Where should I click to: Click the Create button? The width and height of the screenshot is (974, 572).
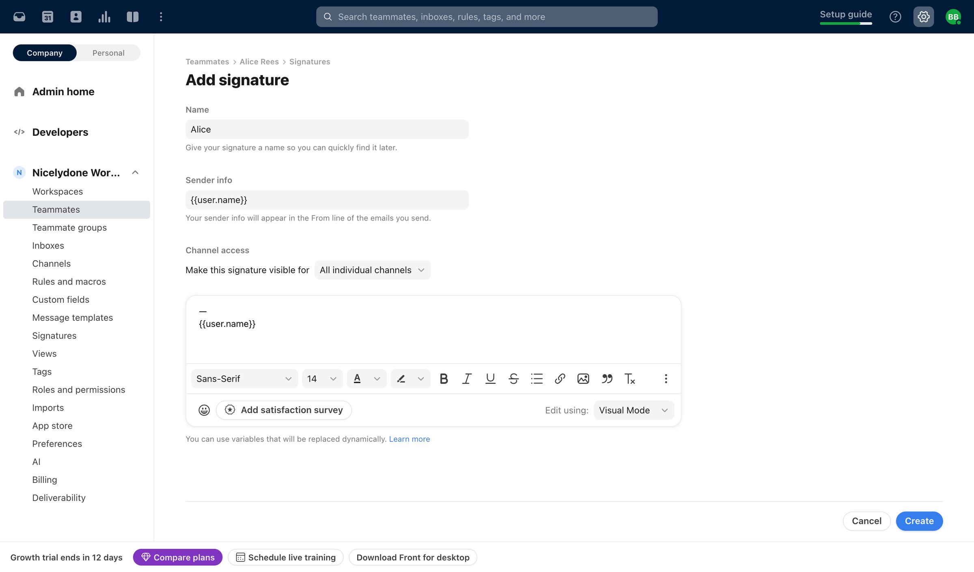tap(919, 521)
